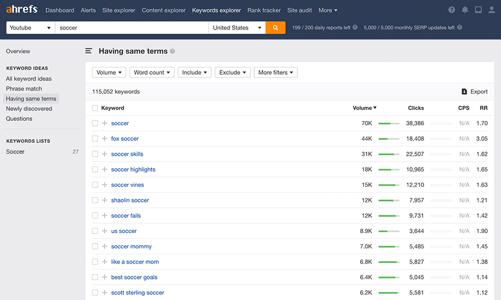Open notifications bell icon
The width and height of the screenshot is (501, 300).
coord(465,10)
